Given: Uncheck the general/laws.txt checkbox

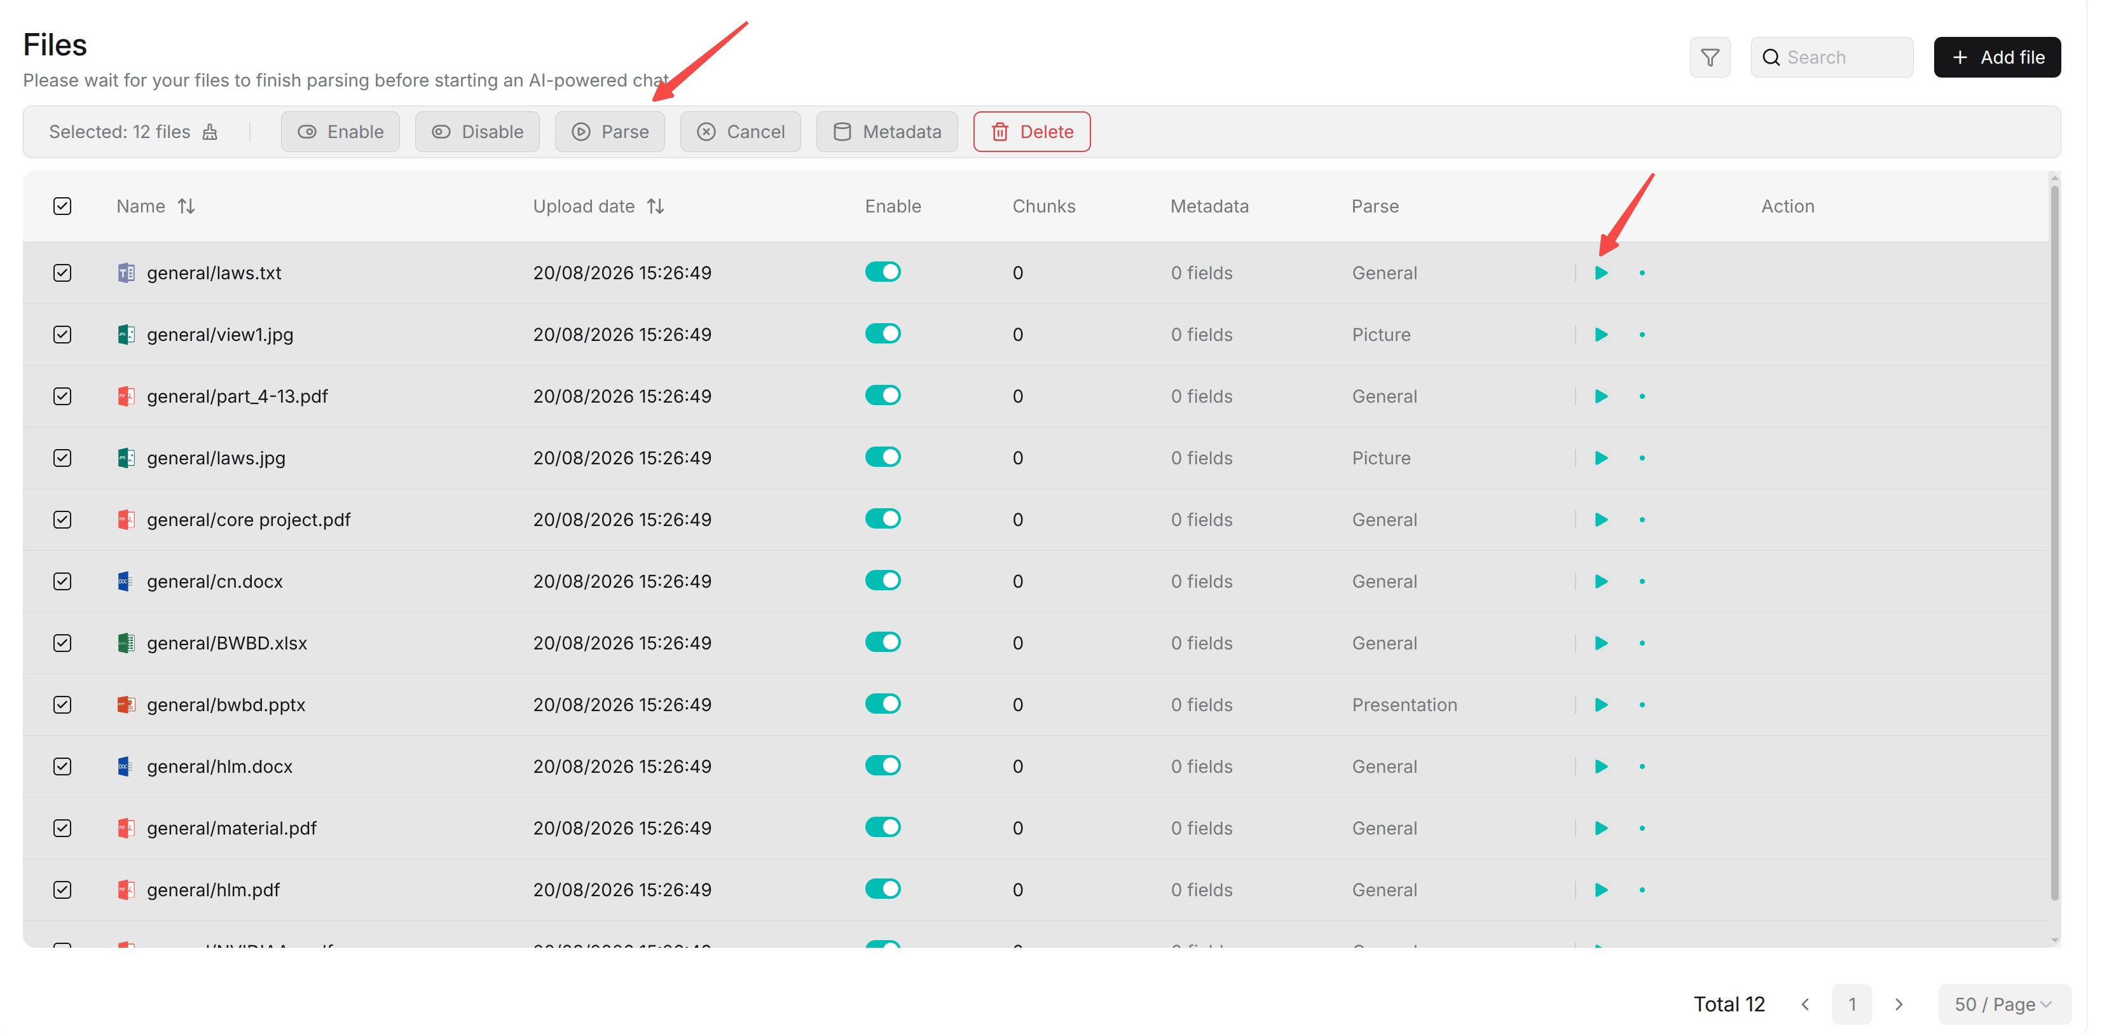Looking at the screenshot, I should pos(62,273).
